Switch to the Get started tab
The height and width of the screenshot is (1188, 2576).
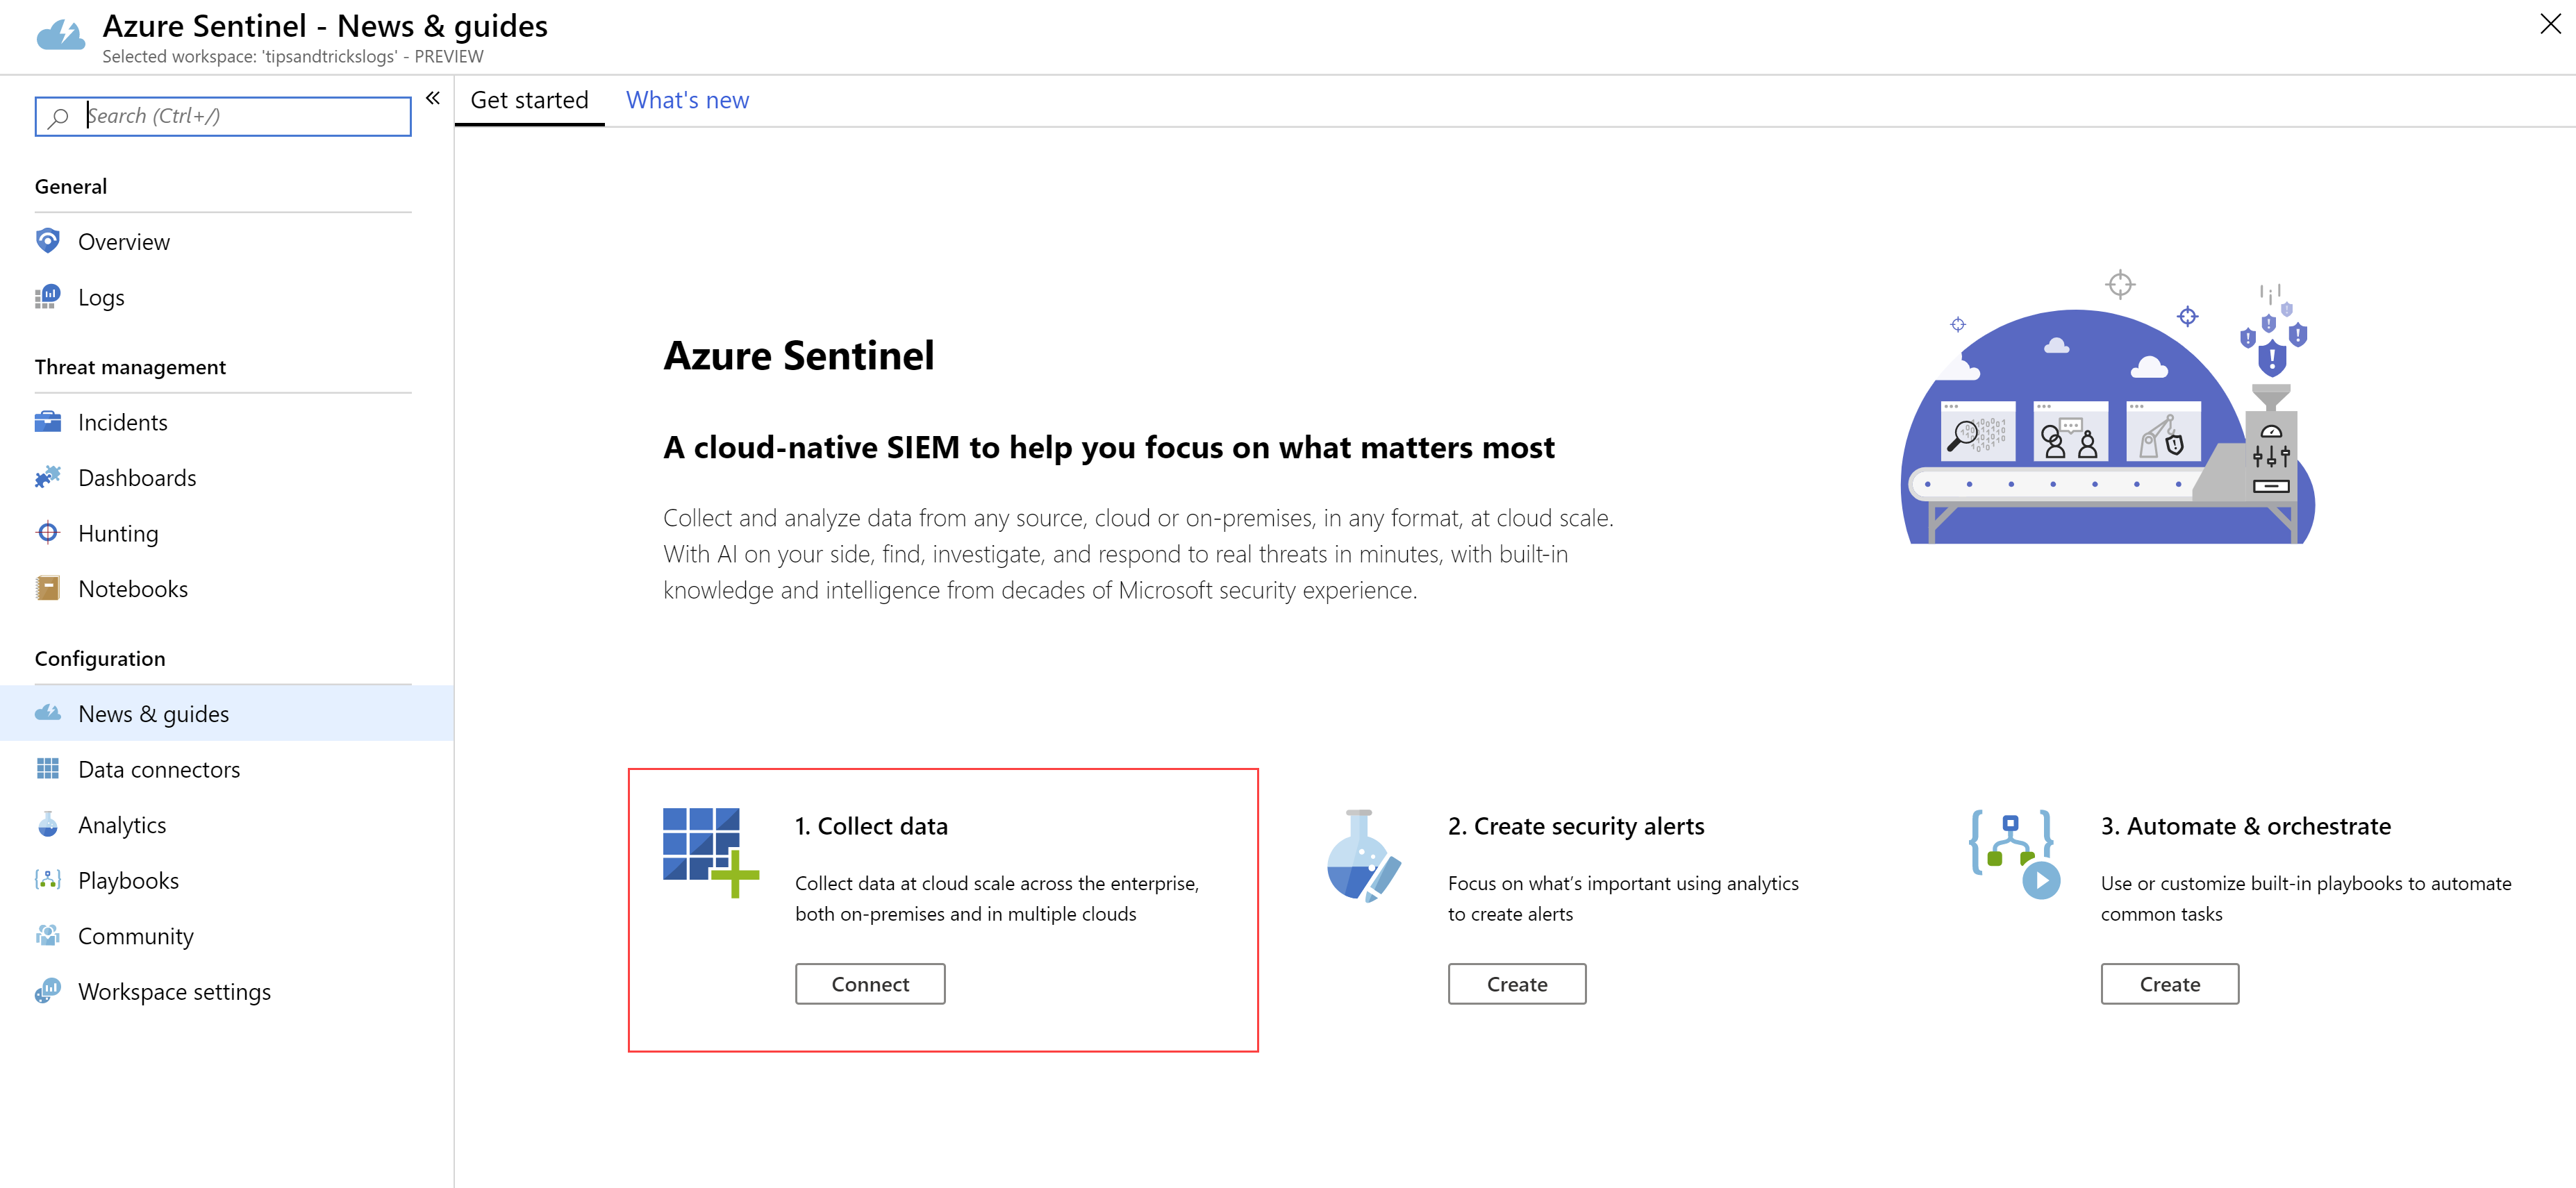point(529,100)
